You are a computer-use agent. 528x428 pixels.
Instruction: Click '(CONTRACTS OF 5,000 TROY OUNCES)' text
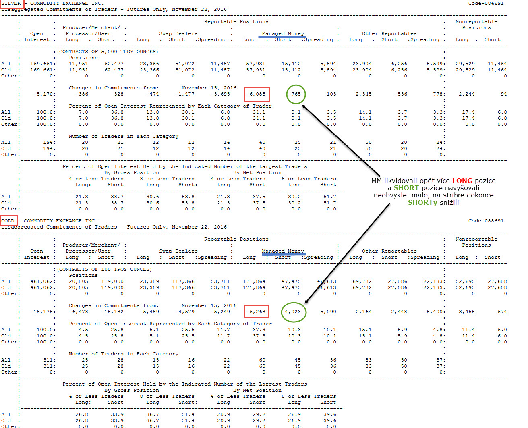click(108, 52)
